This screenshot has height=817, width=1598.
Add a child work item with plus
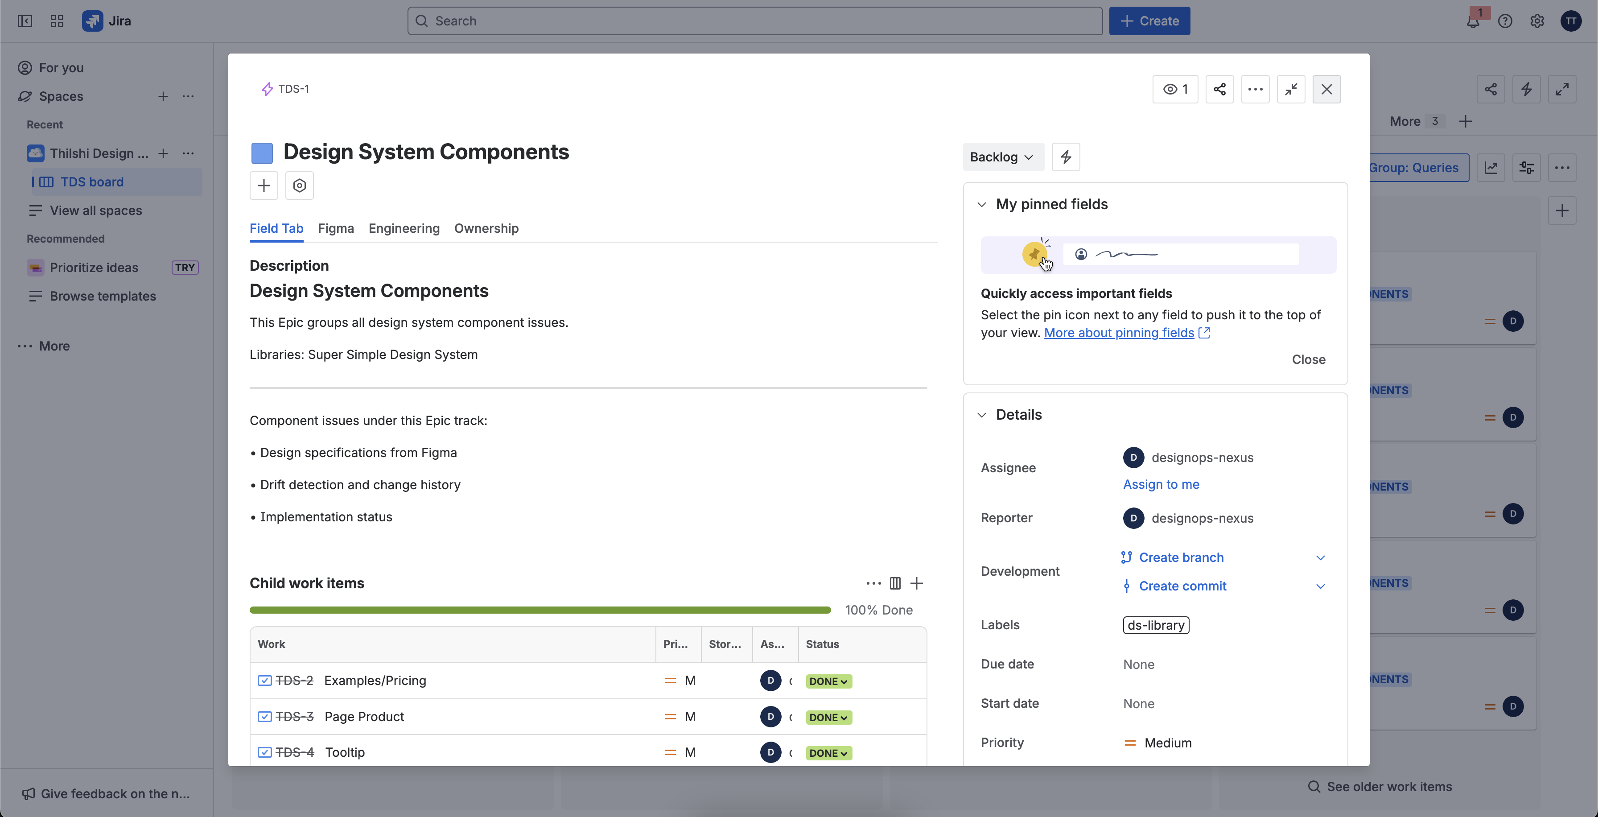click(917, 583)
